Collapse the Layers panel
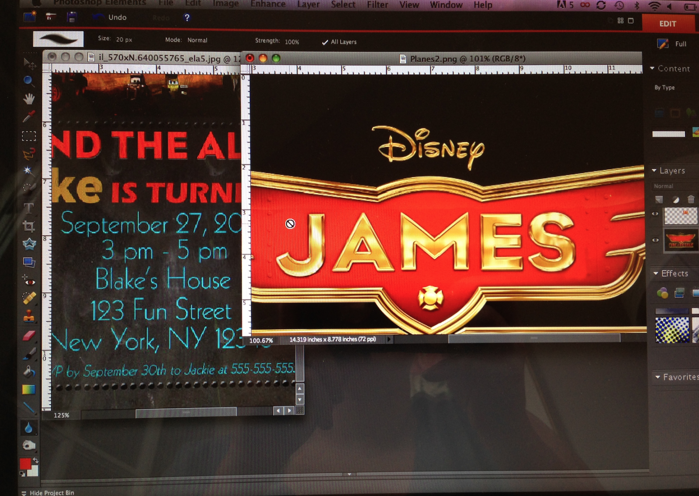Screen dimensions: 699x496 click(x=654, y=171)
